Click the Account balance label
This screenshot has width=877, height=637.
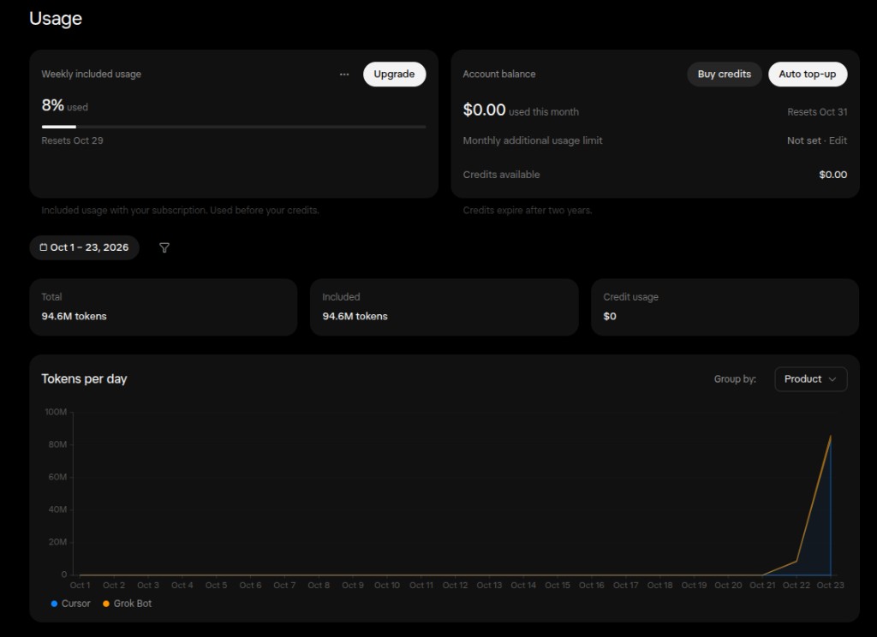coord(499,74)
